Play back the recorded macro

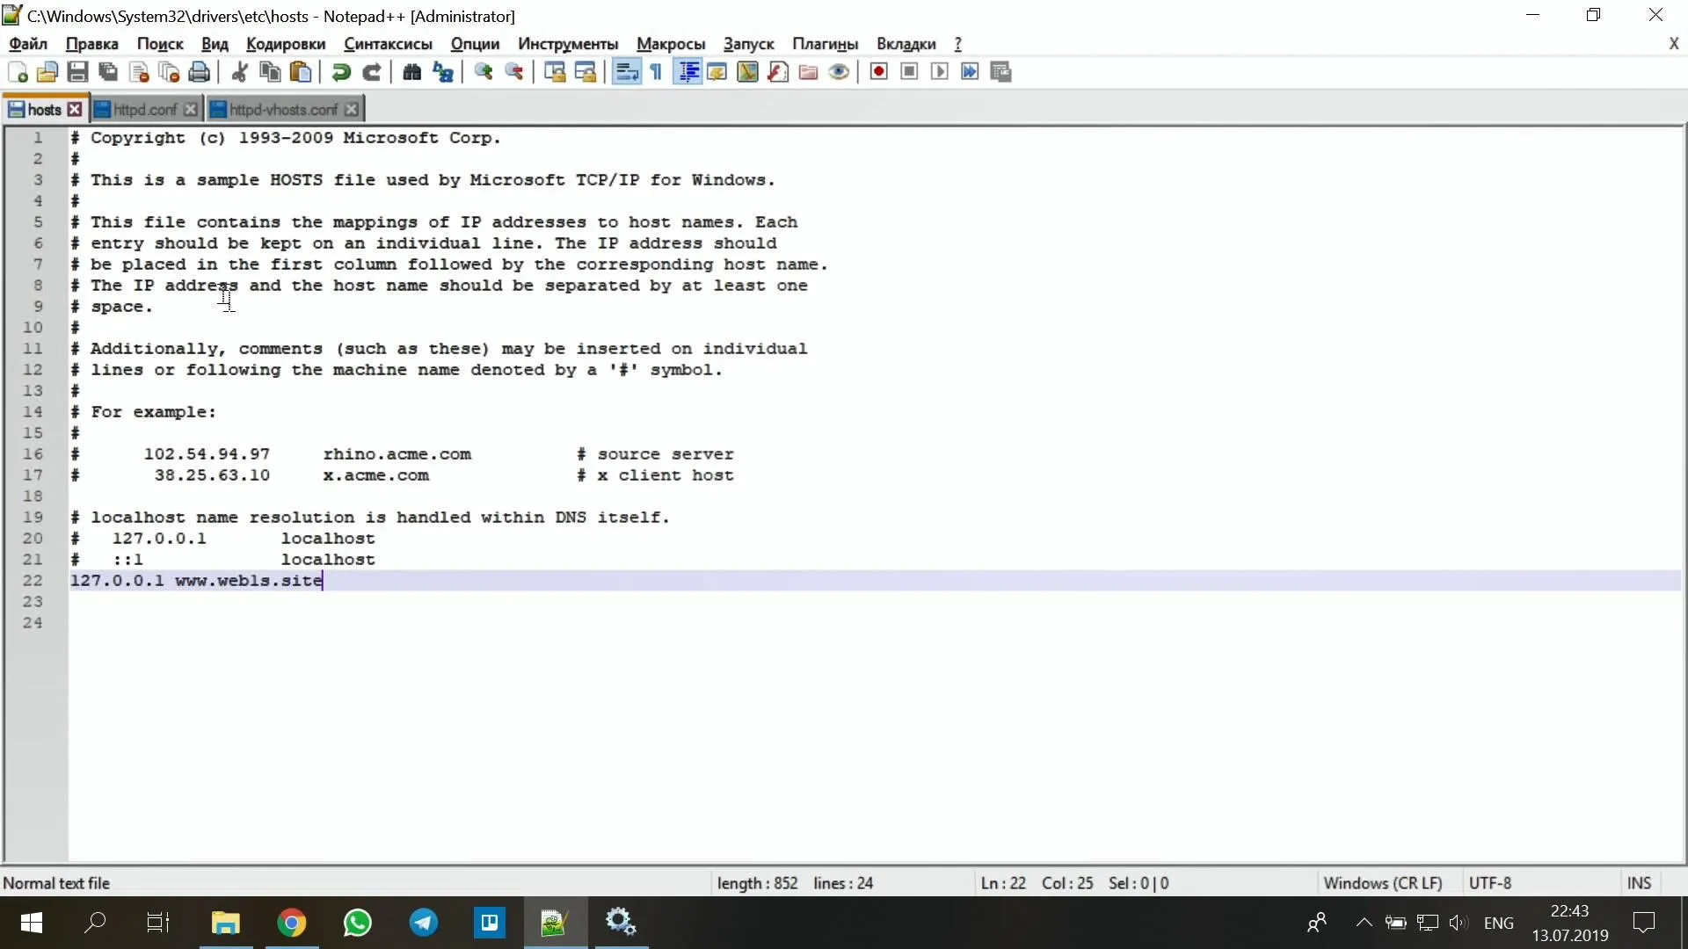(x=939, y=72)
